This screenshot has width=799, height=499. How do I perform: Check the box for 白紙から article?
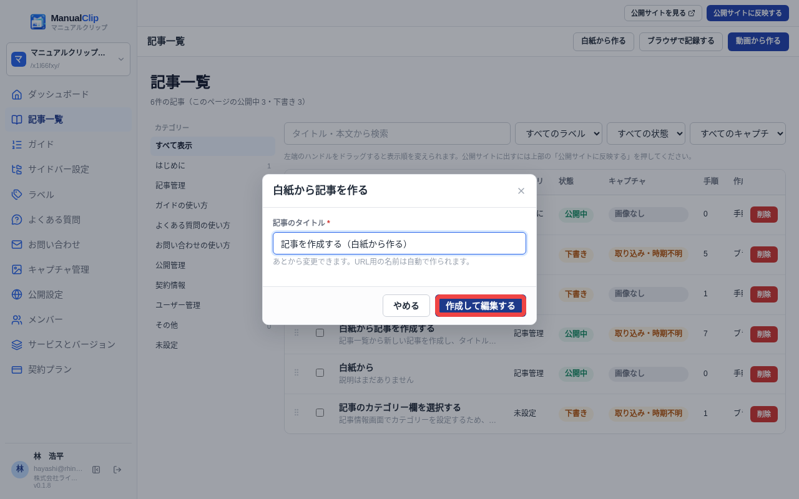click(x=320, y=372)
